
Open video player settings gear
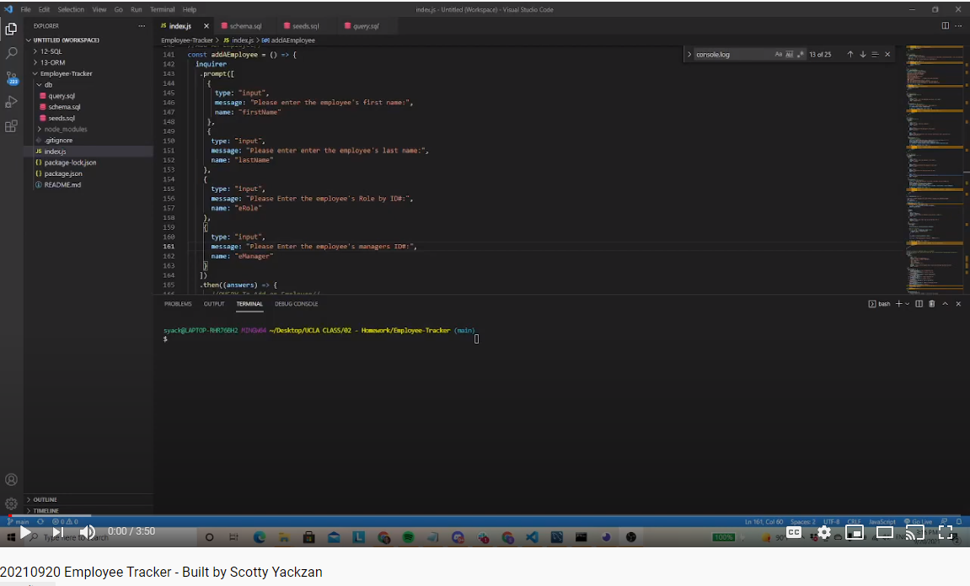(x=824, y=532)
